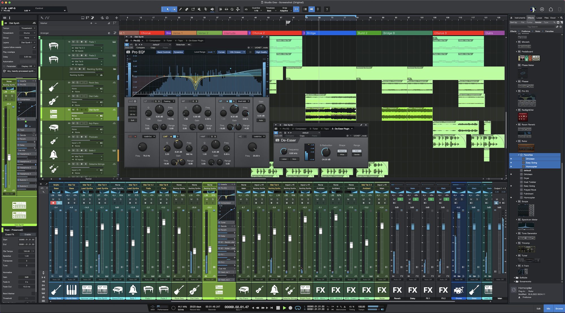Viewport: 565px width, 313px height.
Task: Switch to the Loops browser tab
Action: click(539, 17)
